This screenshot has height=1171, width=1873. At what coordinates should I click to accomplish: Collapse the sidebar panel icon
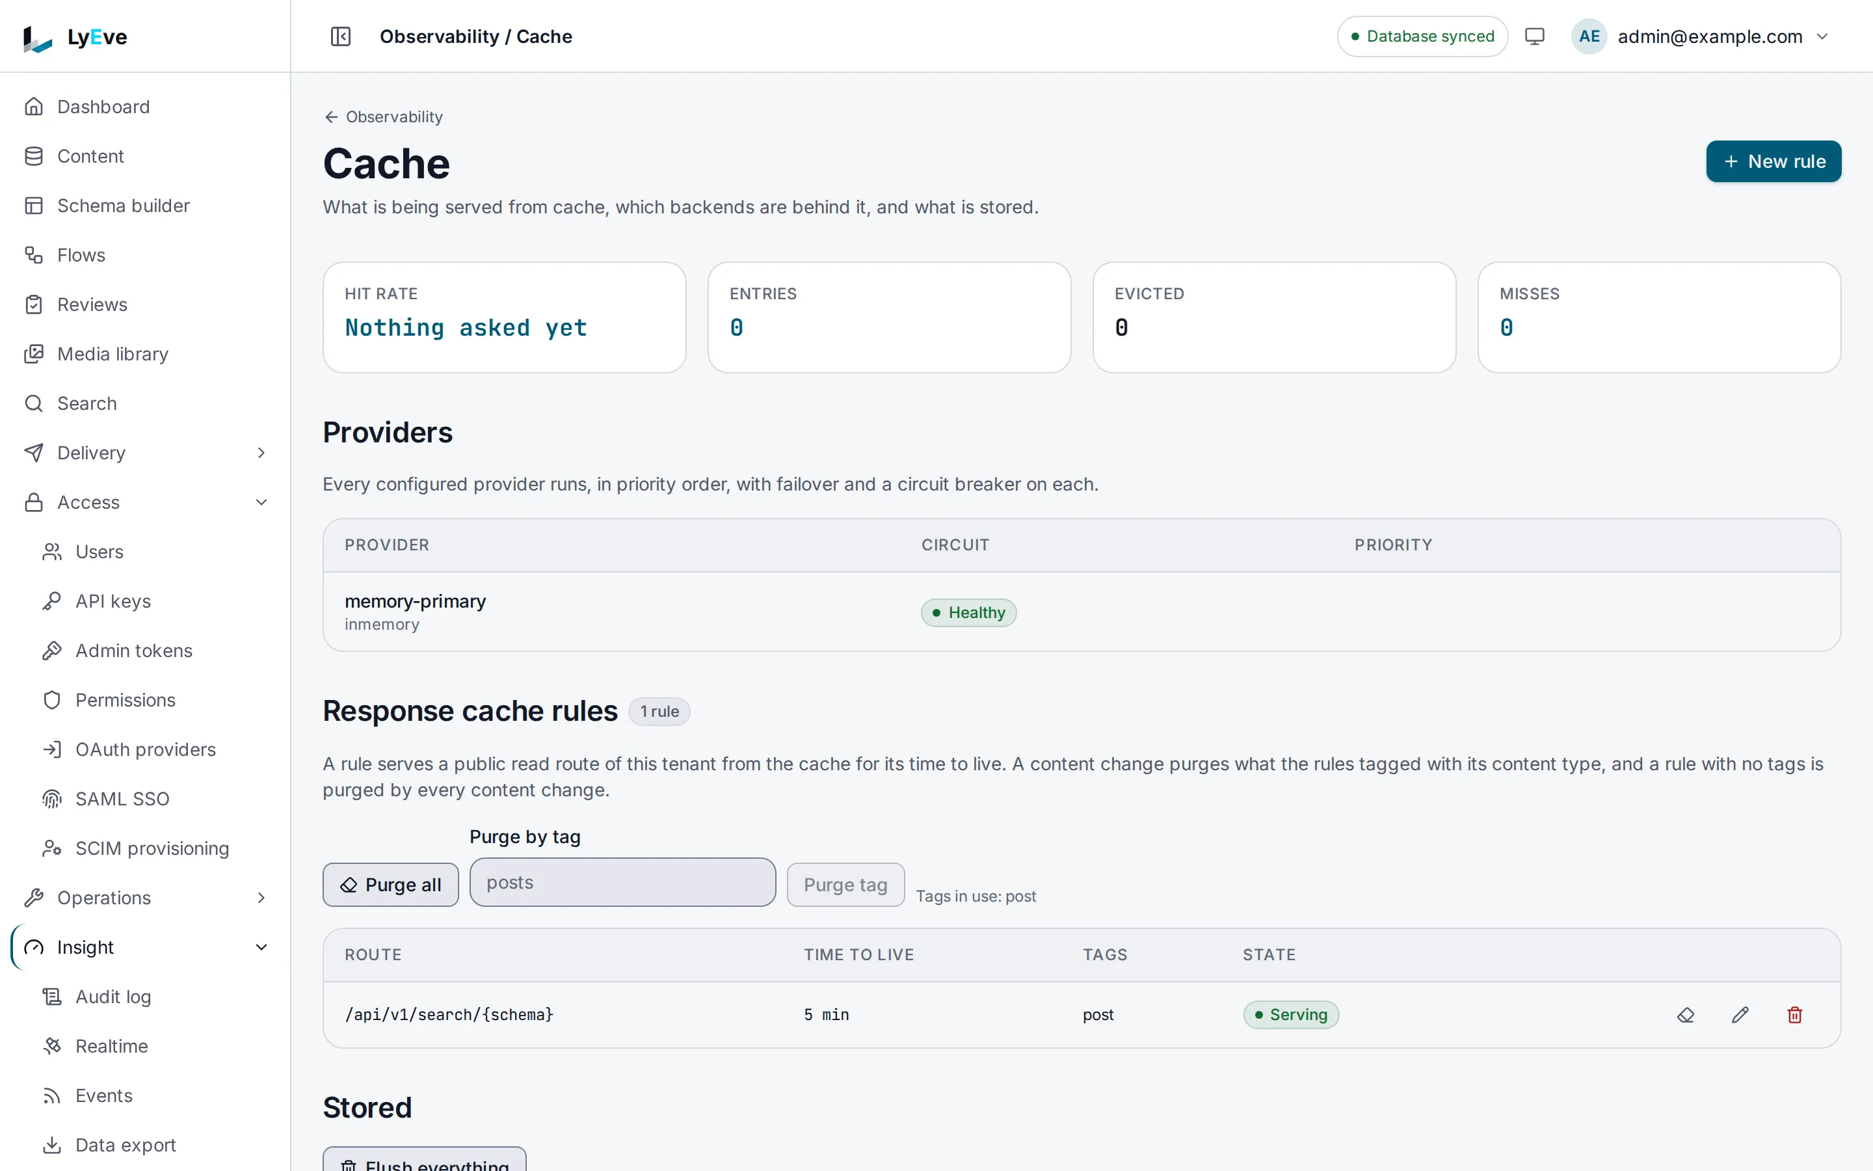pyautogui.click(x=341, y=36)
